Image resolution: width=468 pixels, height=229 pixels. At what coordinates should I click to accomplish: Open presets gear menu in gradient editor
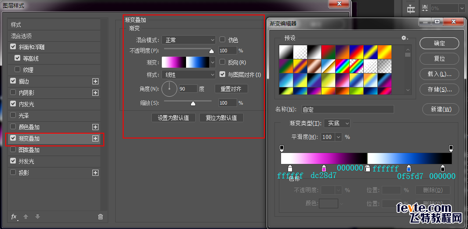(405, 38)
